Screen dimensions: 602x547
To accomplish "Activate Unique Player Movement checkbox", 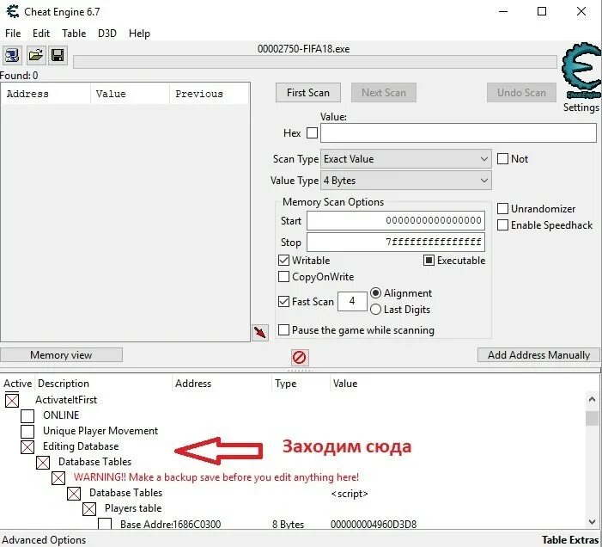I will click(27, 431).
